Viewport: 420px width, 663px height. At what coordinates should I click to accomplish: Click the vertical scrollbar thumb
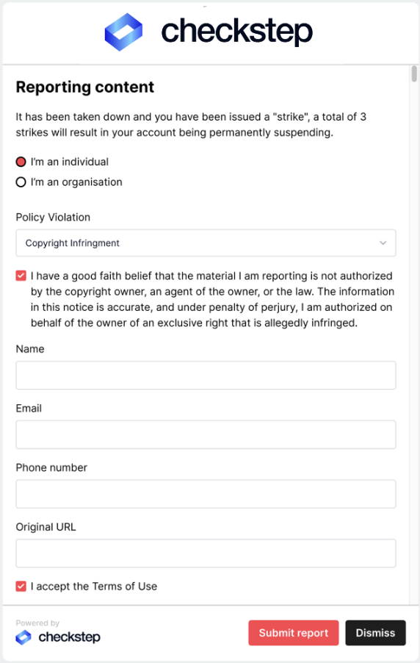414,74
